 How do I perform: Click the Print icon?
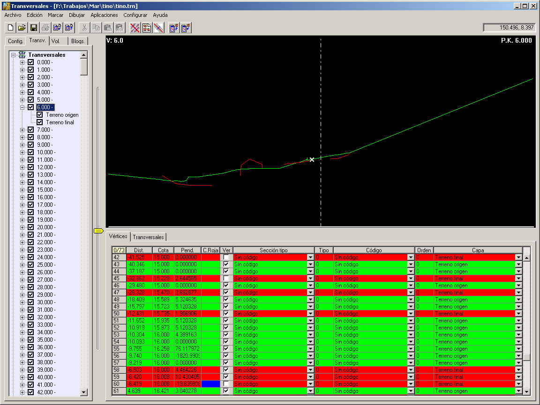(x=45, y=28)
